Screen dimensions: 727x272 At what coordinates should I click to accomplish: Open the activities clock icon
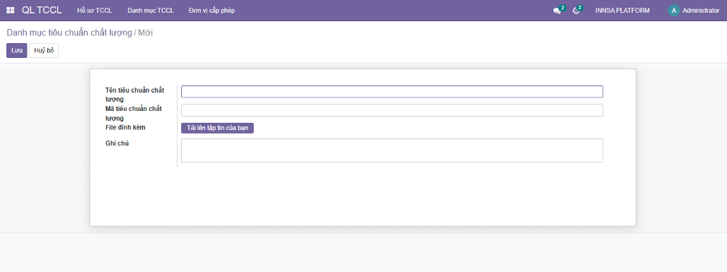576,11
